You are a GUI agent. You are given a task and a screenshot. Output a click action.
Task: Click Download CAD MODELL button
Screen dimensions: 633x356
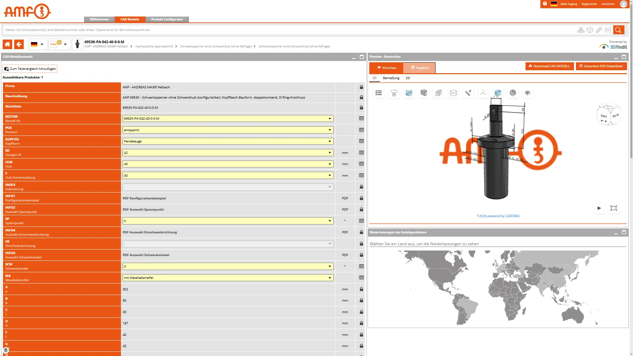pos(550,66)
